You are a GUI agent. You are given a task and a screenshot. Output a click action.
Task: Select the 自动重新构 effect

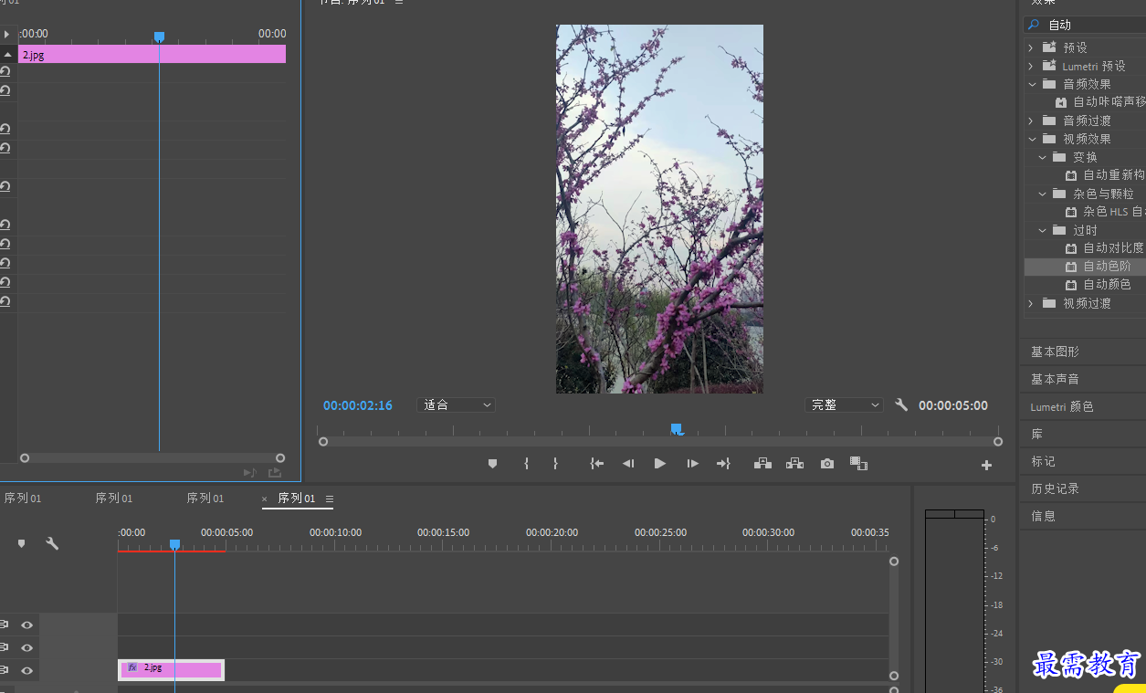coord(1114,175)
